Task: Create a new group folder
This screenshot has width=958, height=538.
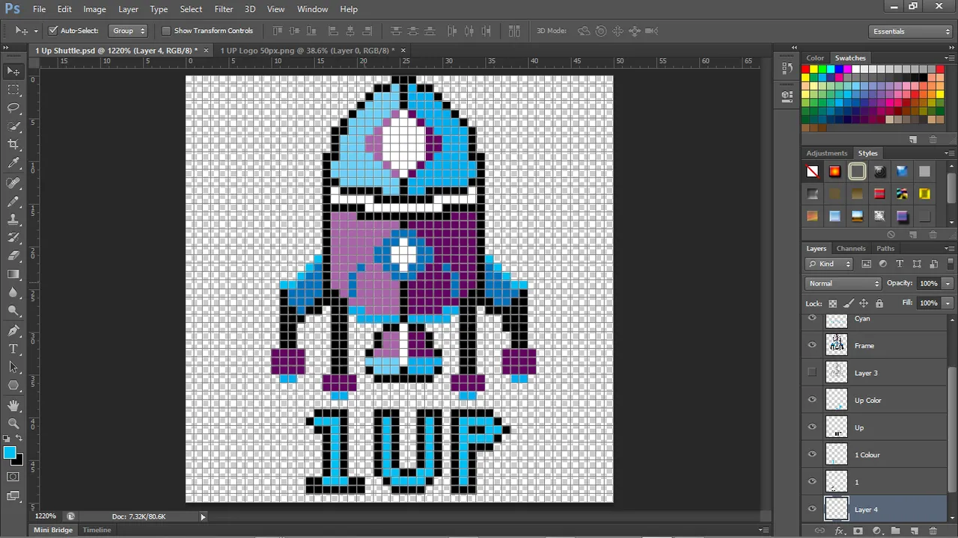Action: click(x=895, y=531)
